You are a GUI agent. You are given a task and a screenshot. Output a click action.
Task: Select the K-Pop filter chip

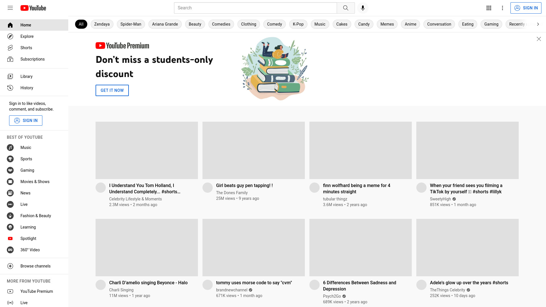(298, 24)
